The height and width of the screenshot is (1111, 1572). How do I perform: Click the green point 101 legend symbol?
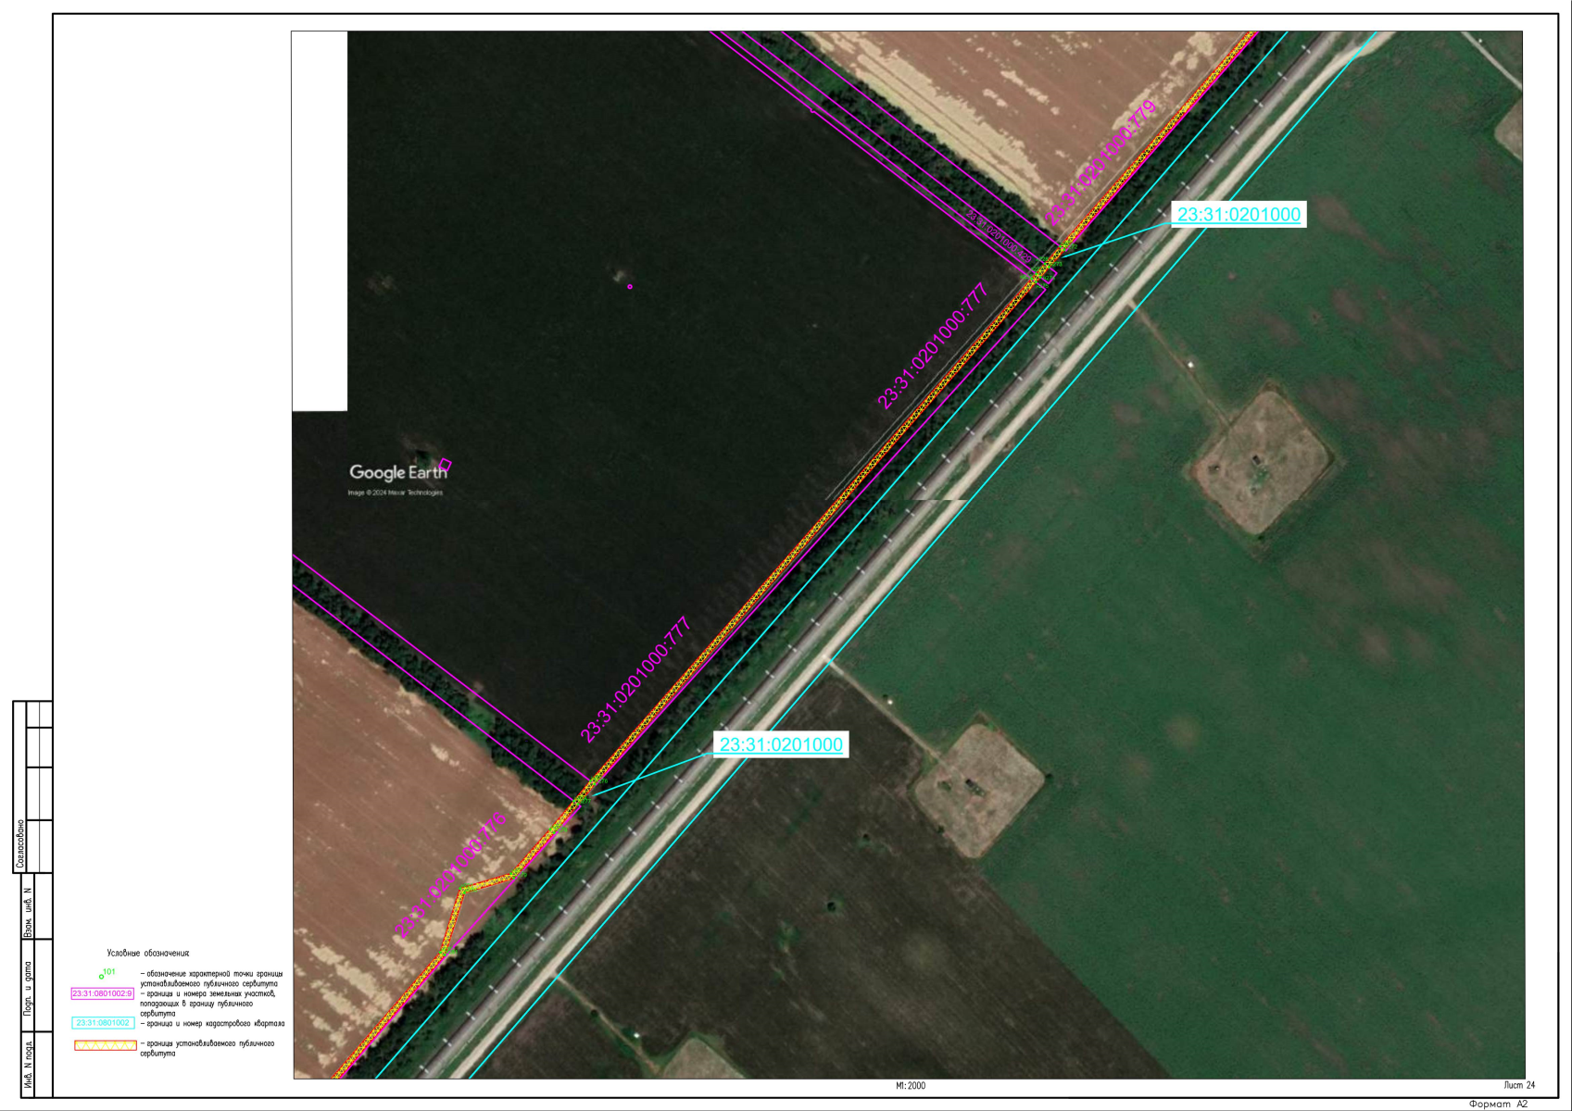(102, 976)
